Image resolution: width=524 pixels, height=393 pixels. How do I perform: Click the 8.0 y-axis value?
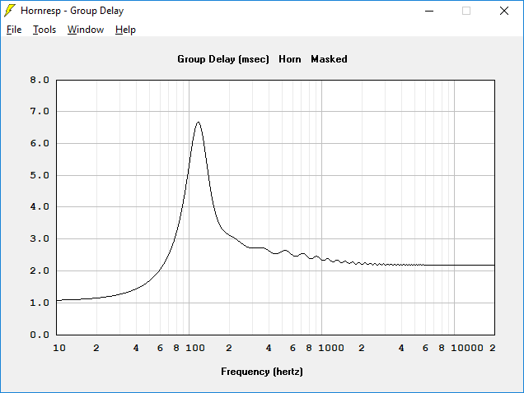40,80
